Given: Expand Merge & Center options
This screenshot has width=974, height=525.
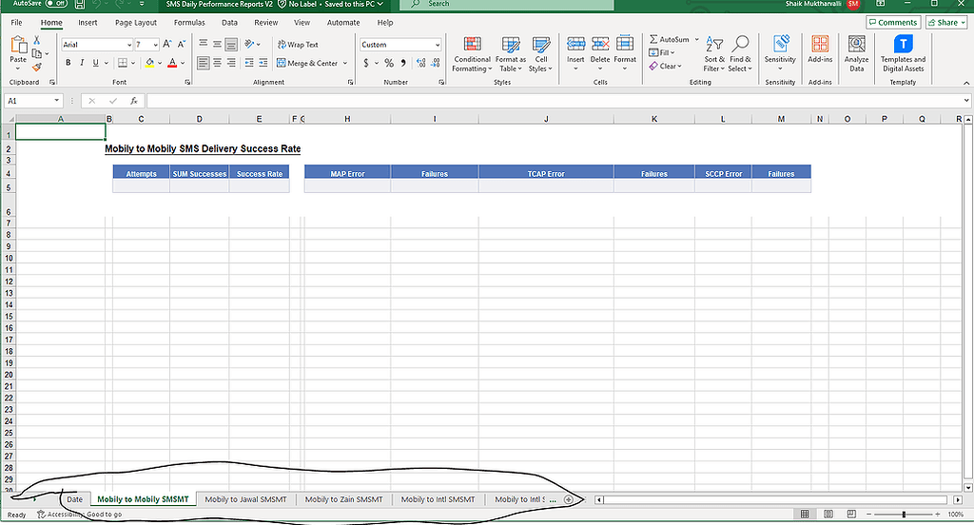Looking at the screenshot, I should (x=345, y=63).
